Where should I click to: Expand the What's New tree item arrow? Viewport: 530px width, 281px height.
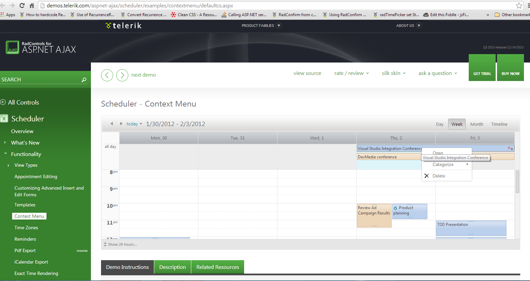pos(5,143)
